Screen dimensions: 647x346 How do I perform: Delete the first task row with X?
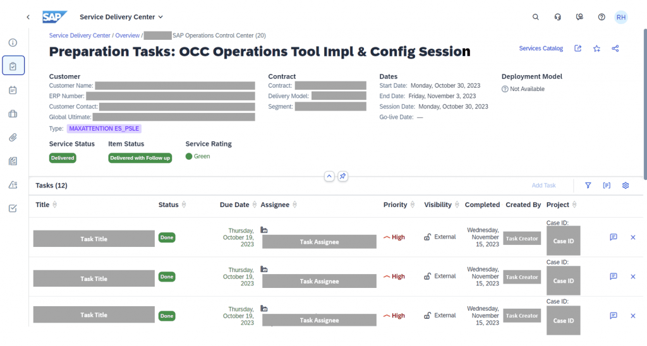(633, 237)
